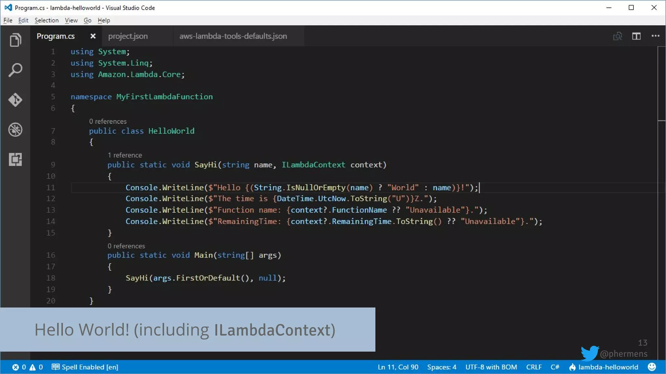The width and height of the screenshot is (666, 374).
Task: Click line number 13 in gutter
Action: tap(51, 210)
